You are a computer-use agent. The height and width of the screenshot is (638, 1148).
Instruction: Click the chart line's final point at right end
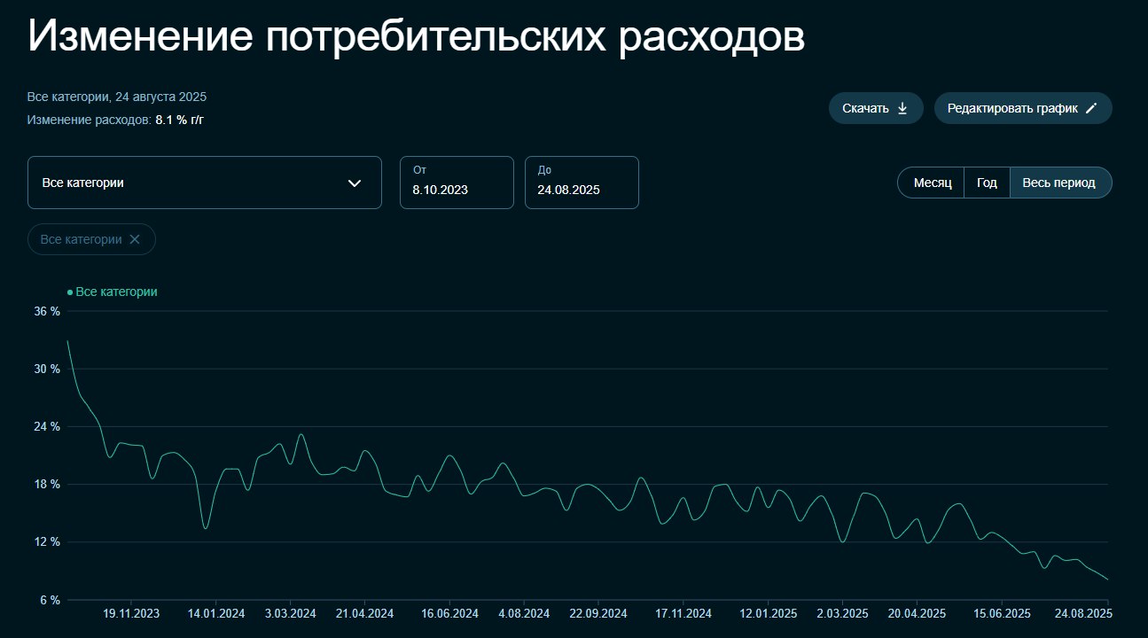1108,580
